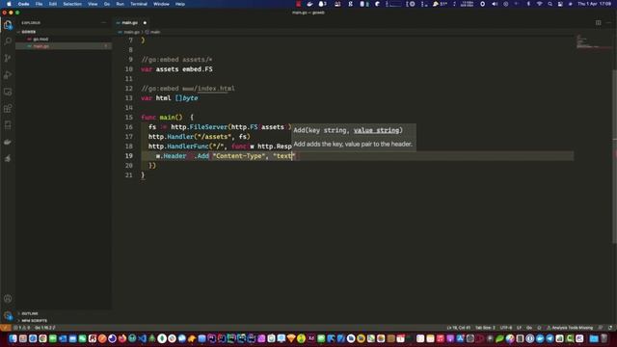Open the Search view in activity bar

[x=8, y=41]
